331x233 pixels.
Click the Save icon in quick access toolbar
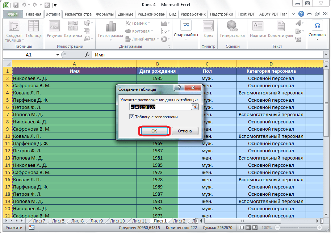pos(15,5)
